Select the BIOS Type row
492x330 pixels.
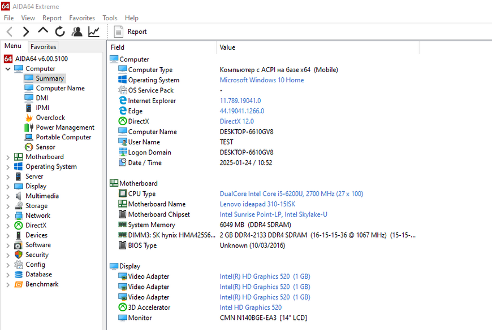point(263,245)
